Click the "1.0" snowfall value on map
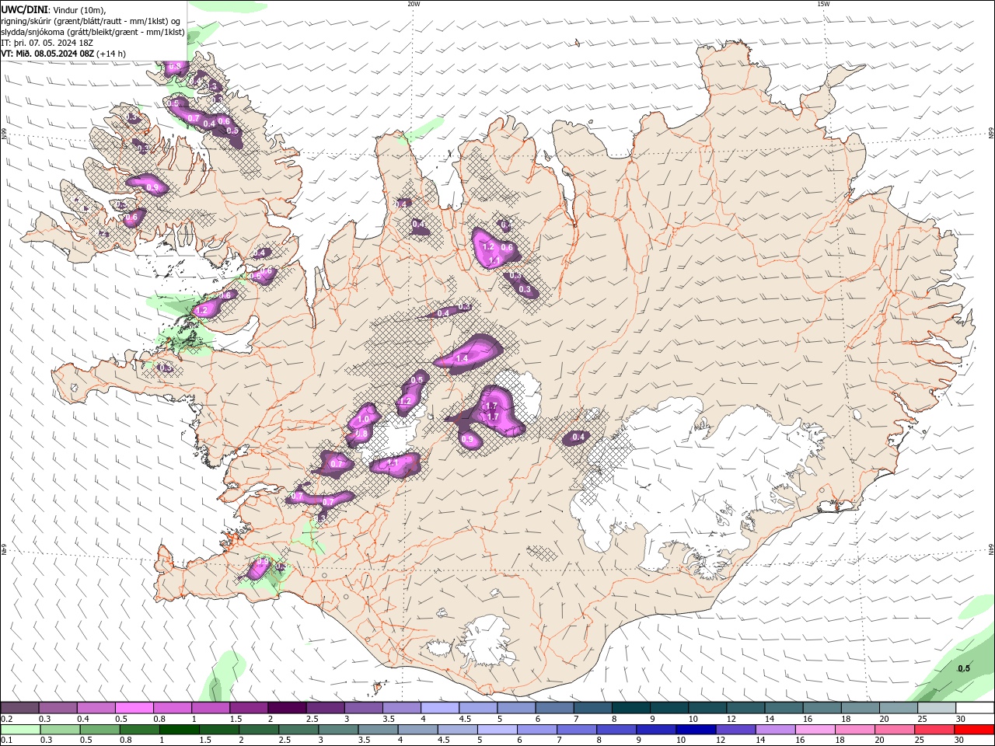The image size is (995, 746). [363, 419]
